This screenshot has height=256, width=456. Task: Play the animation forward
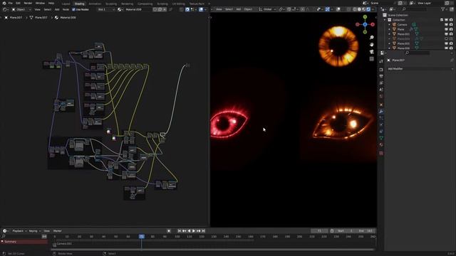[194, 230]
